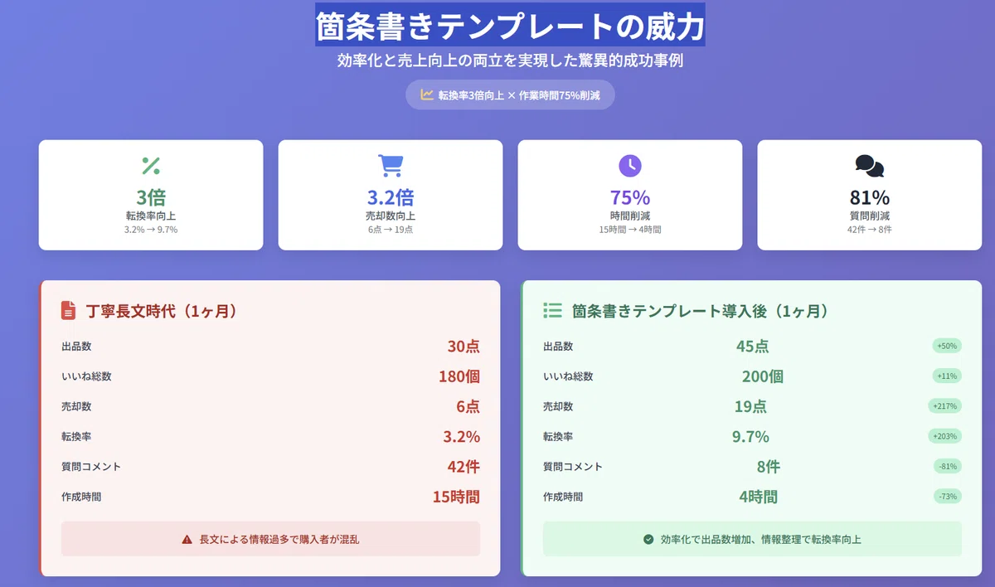Click the +217% badge for 売却数

[x=944, y=406]
